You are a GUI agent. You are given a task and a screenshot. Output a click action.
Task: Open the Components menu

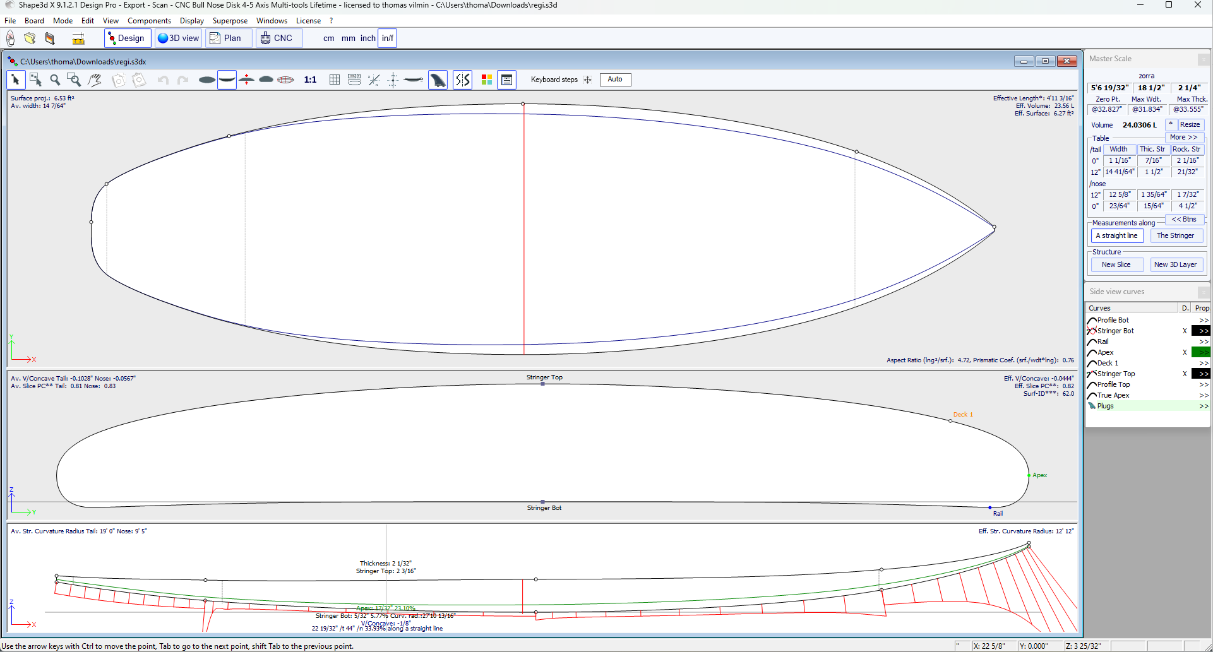(149, 21)
